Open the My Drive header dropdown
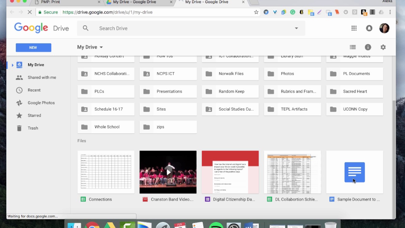Image resolution: width=405 pixels, height=228 pixels. tap(90, 47)
